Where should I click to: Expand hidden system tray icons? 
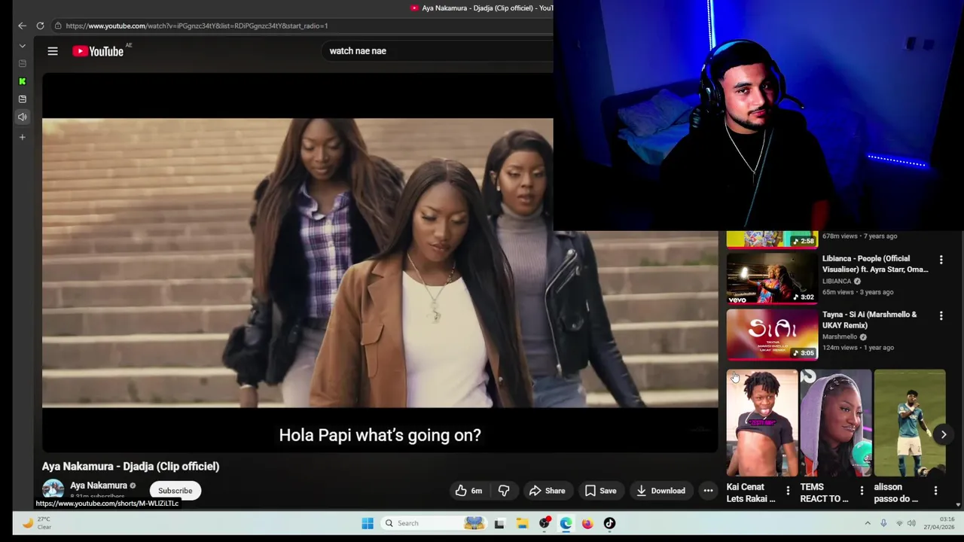click(x=867, y=523)
